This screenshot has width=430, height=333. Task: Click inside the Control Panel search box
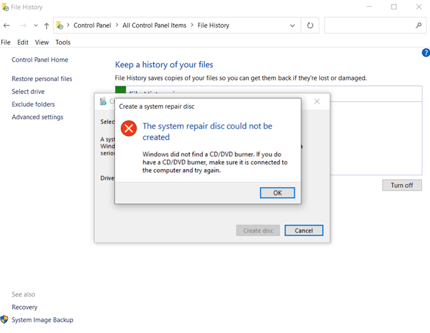(x=369, y=26)
